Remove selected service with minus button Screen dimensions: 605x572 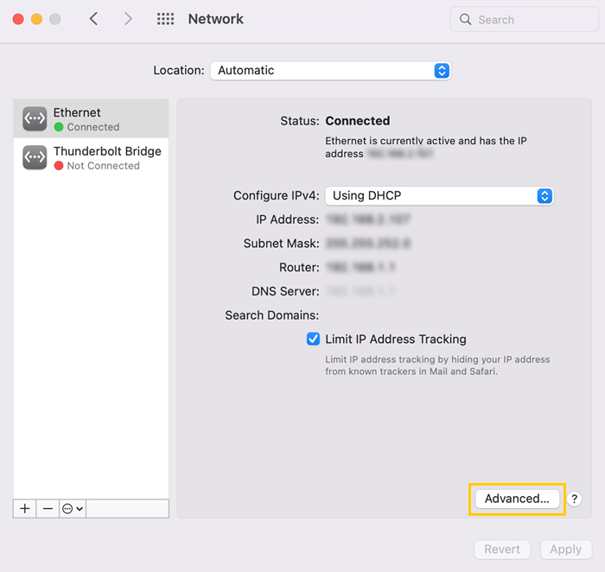click(x=48, y=509)
